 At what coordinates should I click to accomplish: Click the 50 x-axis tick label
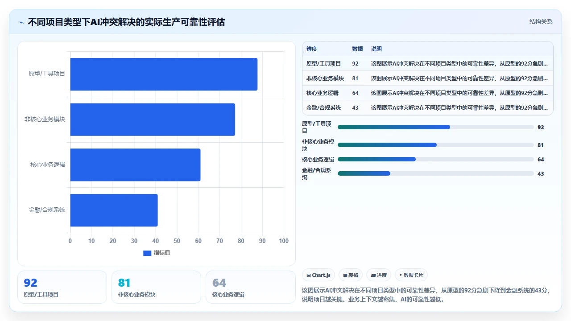point(177,241)
